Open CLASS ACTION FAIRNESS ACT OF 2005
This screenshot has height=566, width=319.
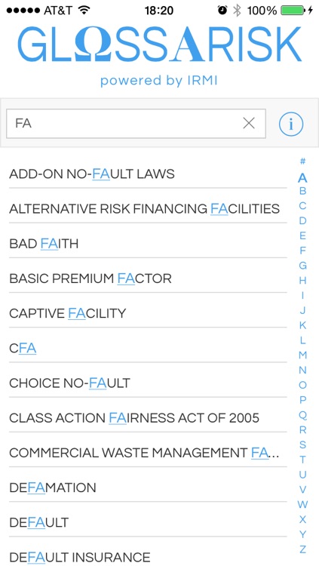click(x=148, y=418)
